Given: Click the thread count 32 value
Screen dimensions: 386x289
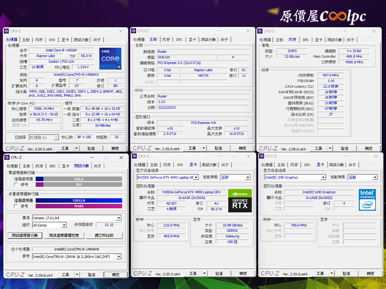Looking at the screenshot, I should (116, 137).
